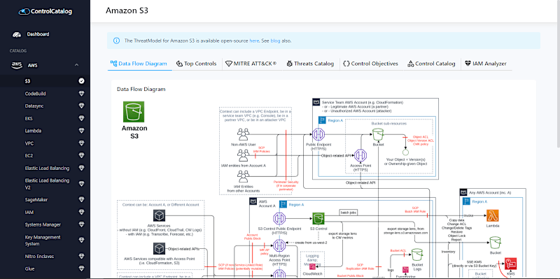Follow the 'here' open-source link
Screen dimensions: 560x279
point(254,41)
